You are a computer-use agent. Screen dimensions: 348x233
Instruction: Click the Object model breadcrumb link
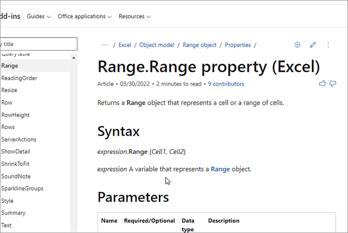[x=157, y=45]
